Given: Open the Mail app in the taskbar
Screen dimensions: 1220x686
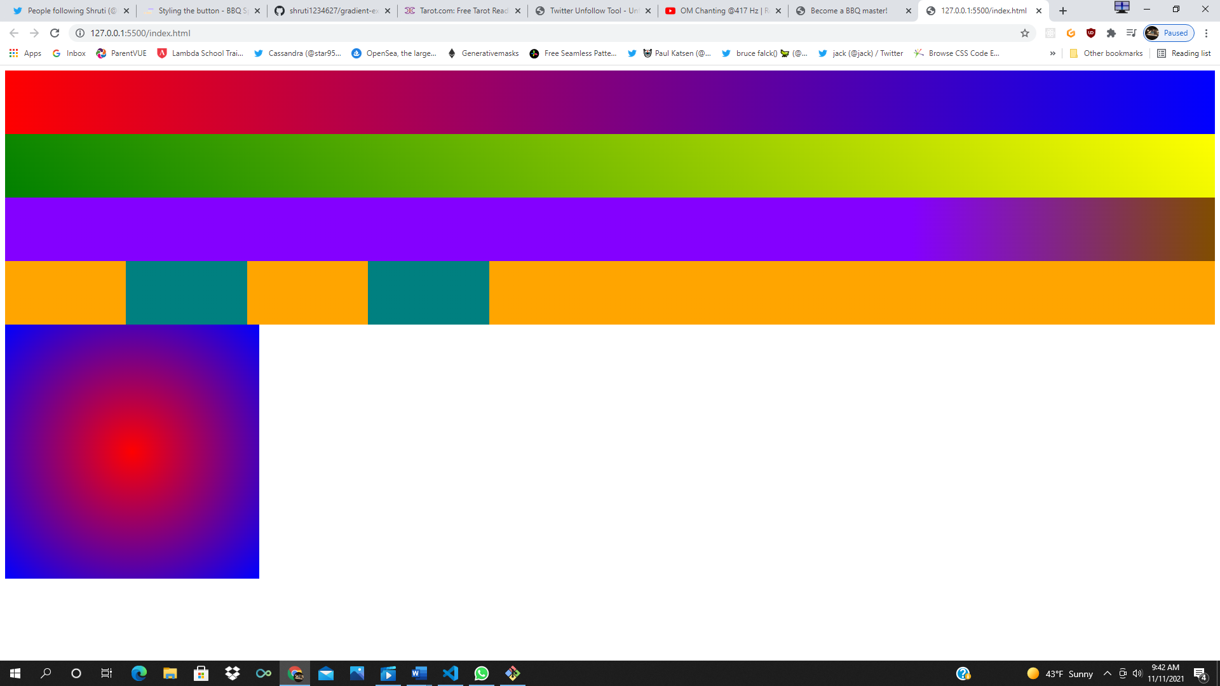Looking at the screenshot, I should [326, 673].
